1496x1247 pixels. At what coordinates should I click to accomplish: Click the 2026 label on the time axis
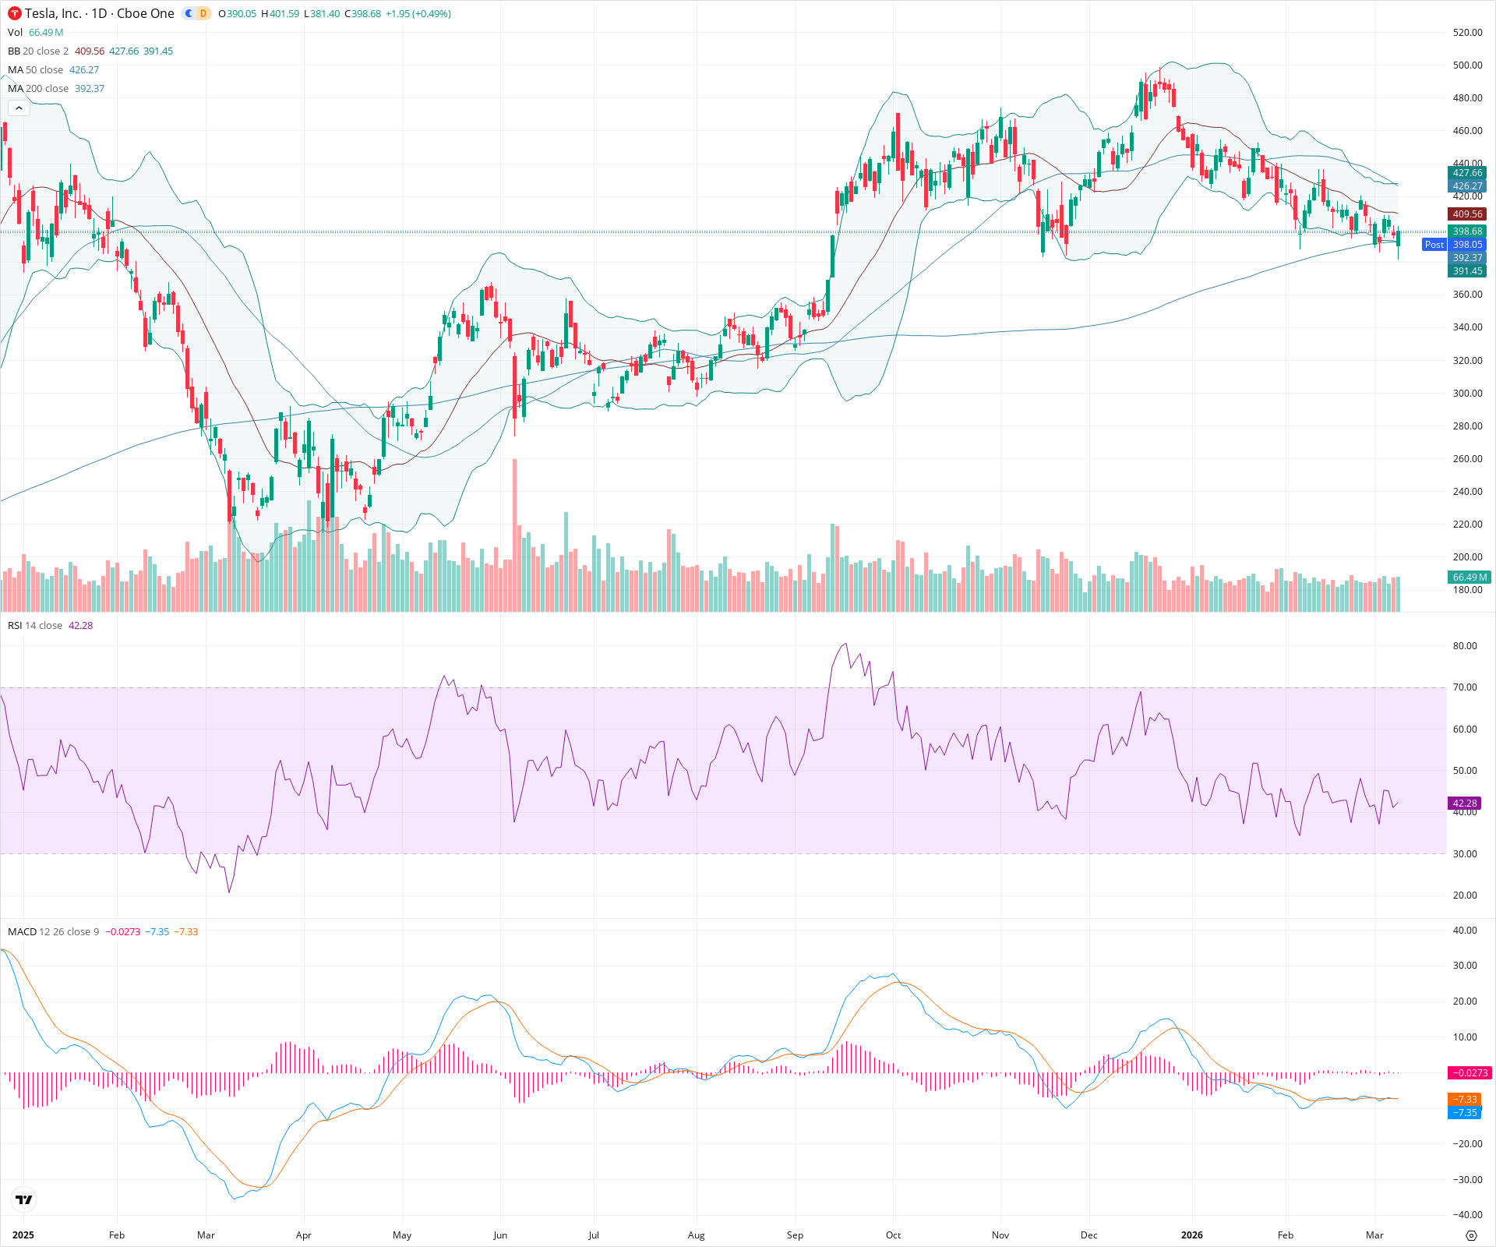(x=1194, y=1235)
